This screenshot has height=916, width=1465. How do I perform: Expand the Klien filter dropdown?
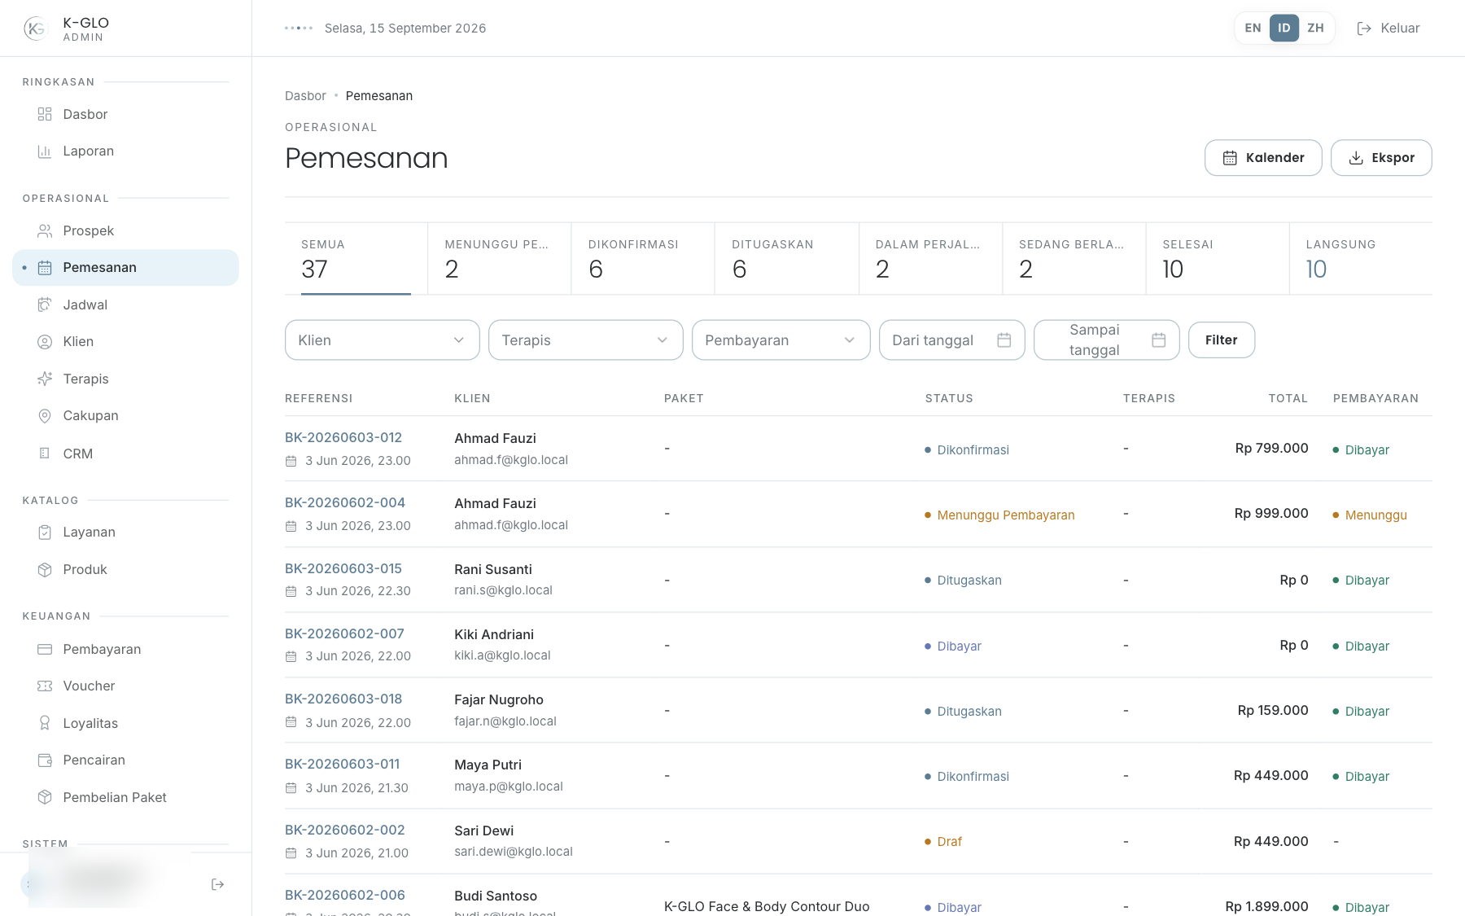382,340
